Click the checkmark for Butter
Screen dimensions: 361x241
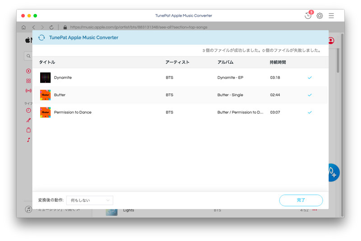coord(310,95)
